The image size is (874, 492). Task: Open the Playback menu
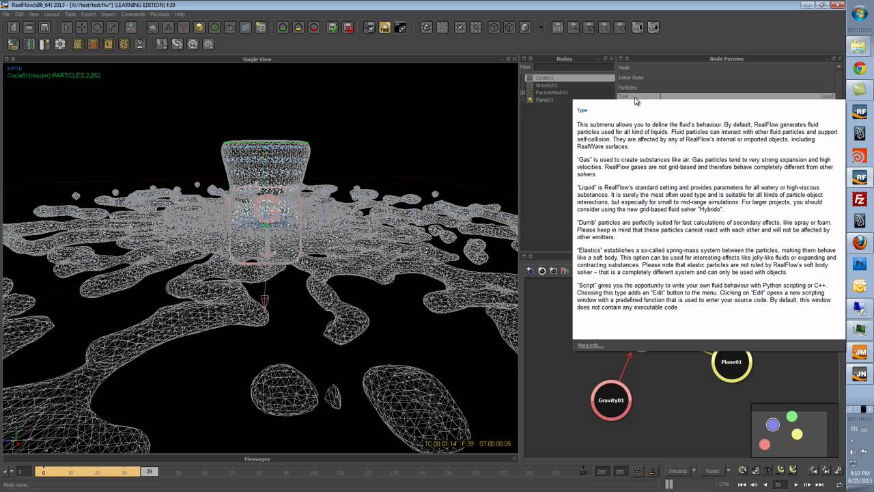pos(160,14)
